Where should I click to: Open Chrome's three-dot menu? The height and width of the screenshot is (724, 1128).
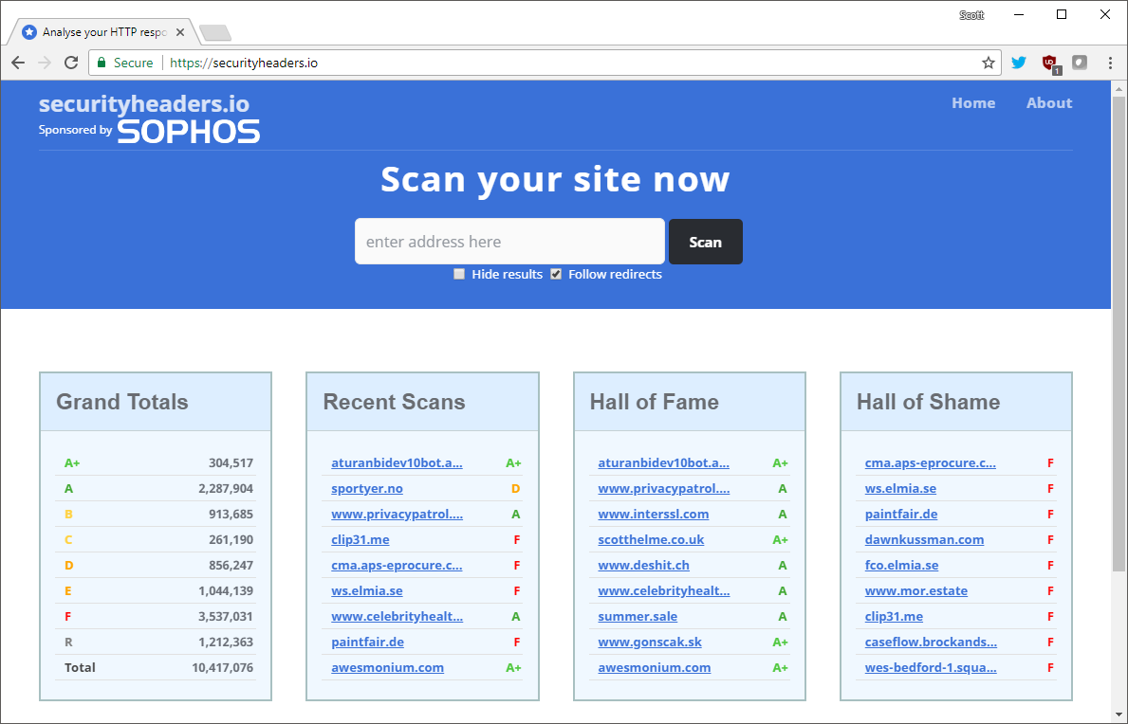coord(1110,62)
